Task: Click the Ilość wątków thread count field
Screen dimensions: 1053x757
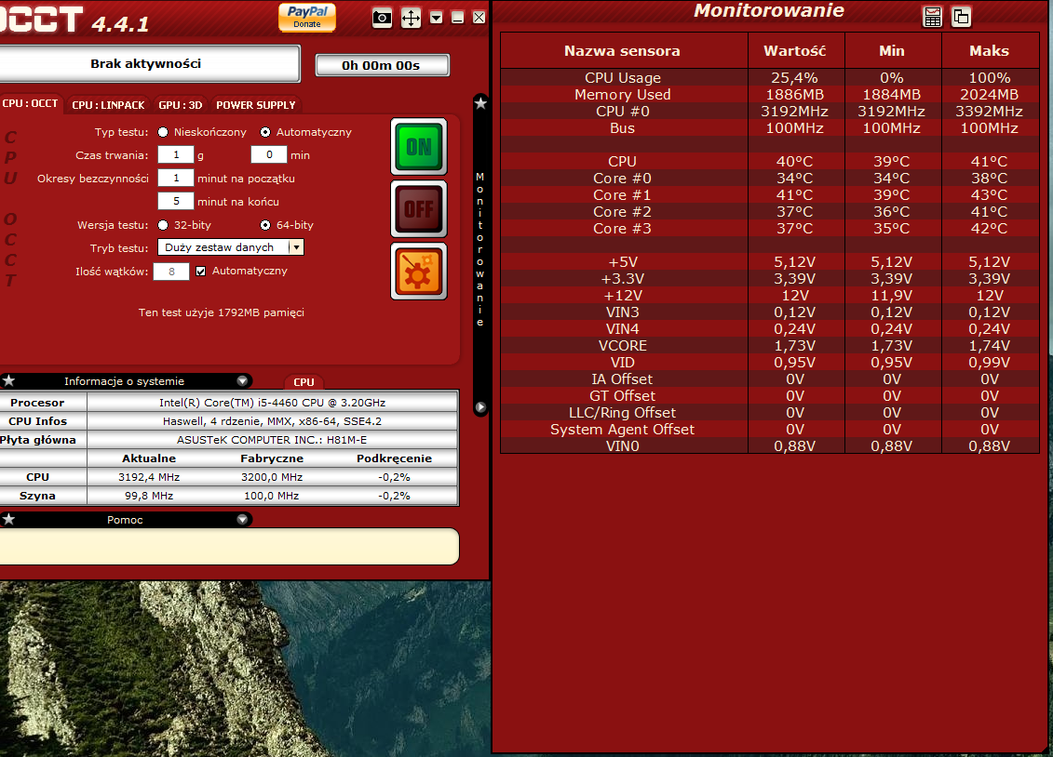Action: [171, 272]
